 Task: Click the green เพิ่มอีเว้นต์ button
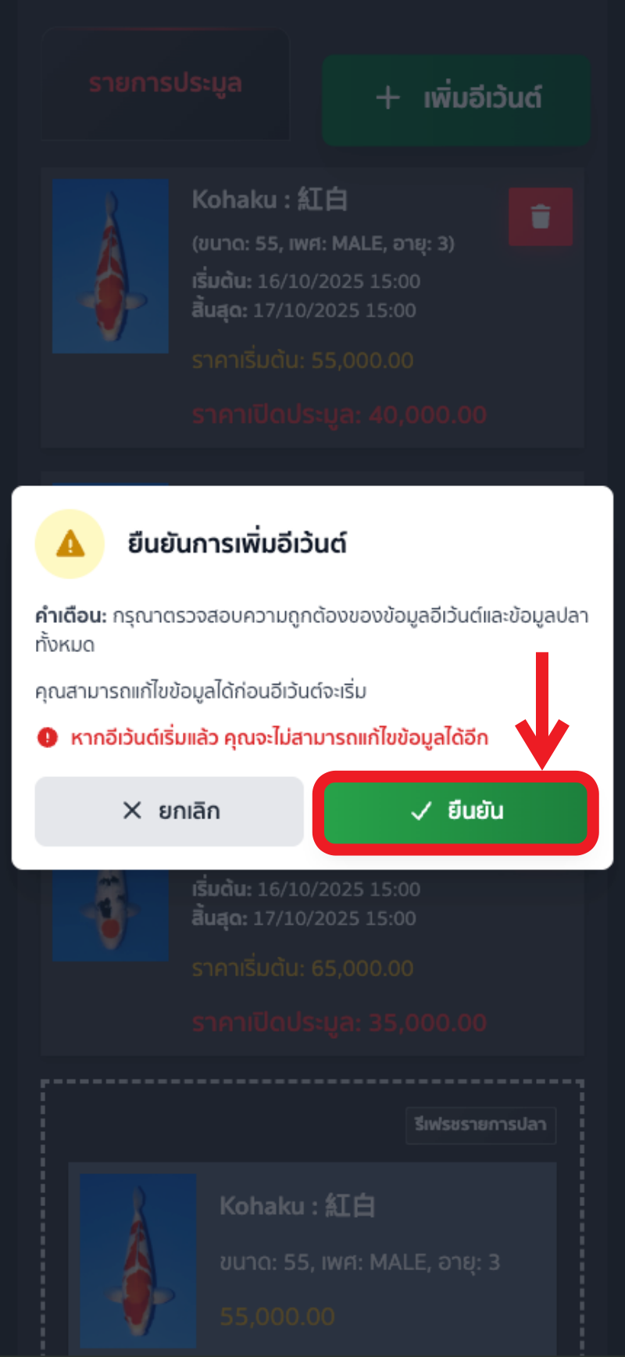457,99
